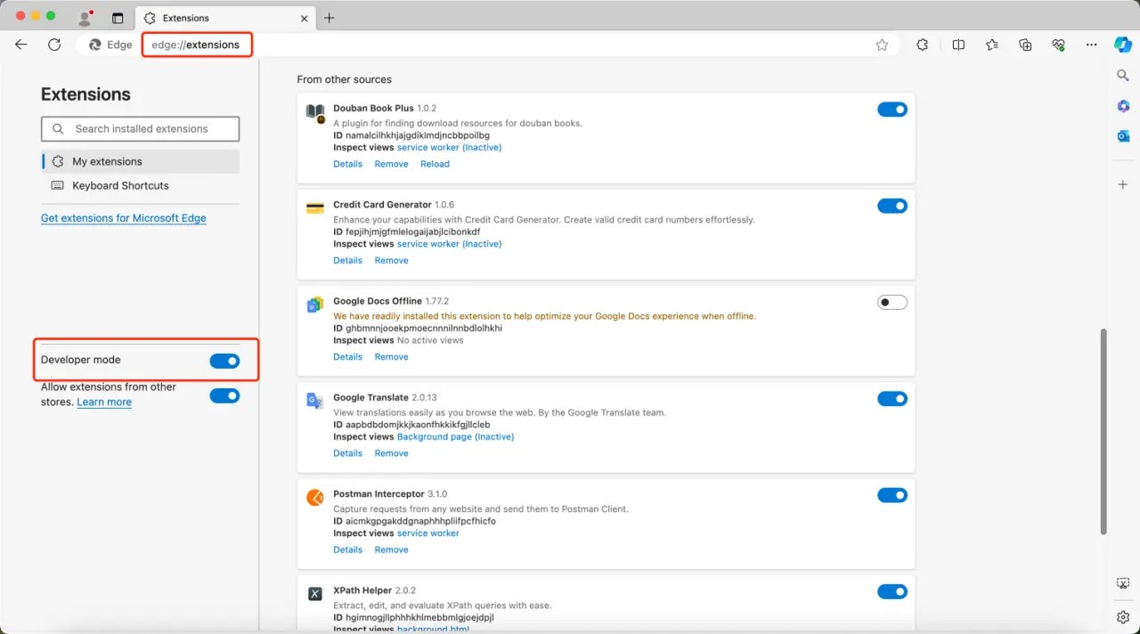Open Details for Credit Card Generator
This screenshot has height=634, width=1140.
(x=347, y=260)
